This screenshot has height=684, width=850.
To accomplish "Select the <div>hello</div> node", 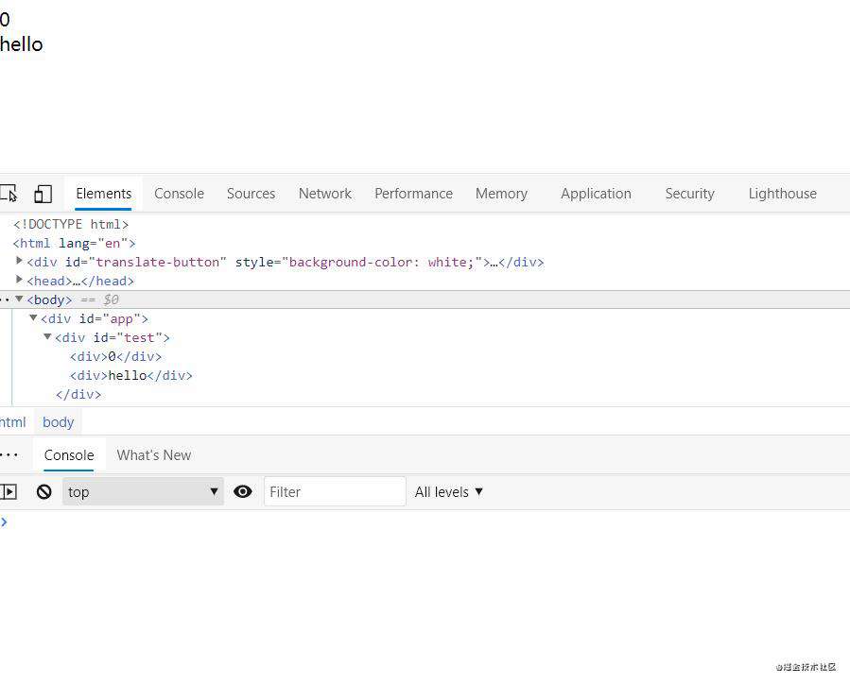I will pos(131,376).
